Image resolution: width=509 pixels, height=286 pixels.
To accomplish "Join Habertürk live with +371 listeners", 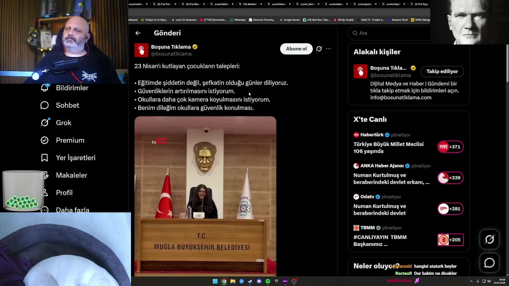I will tap(450, 147).
